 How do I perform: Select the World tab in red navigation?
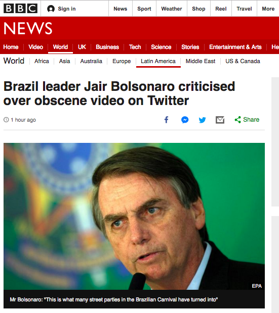pos(60,47)
